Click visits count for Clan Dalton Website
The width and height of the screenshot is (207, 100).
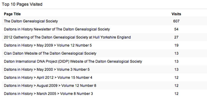pos(176,53)
